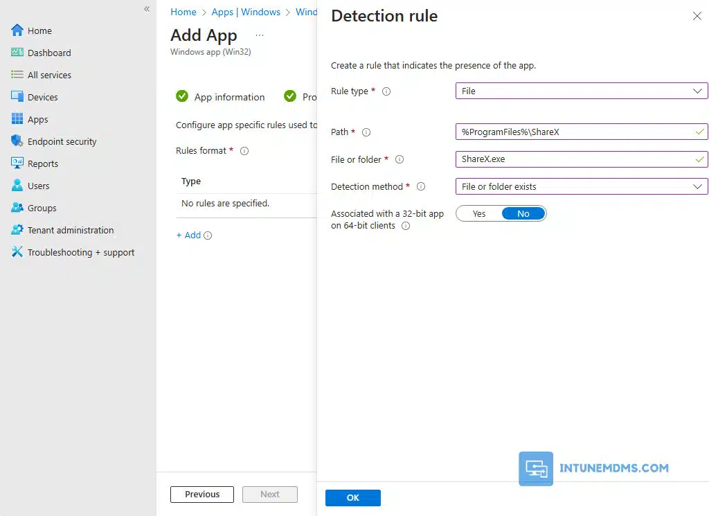Open the Dashboard icon in sidebar
Viewport: 709px width, 516px height.
tap(17, 53)
